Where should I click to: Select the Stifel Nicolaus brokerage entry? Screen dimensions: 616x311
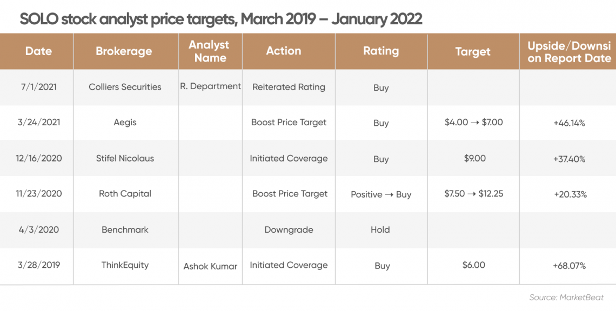pos(125,158)
